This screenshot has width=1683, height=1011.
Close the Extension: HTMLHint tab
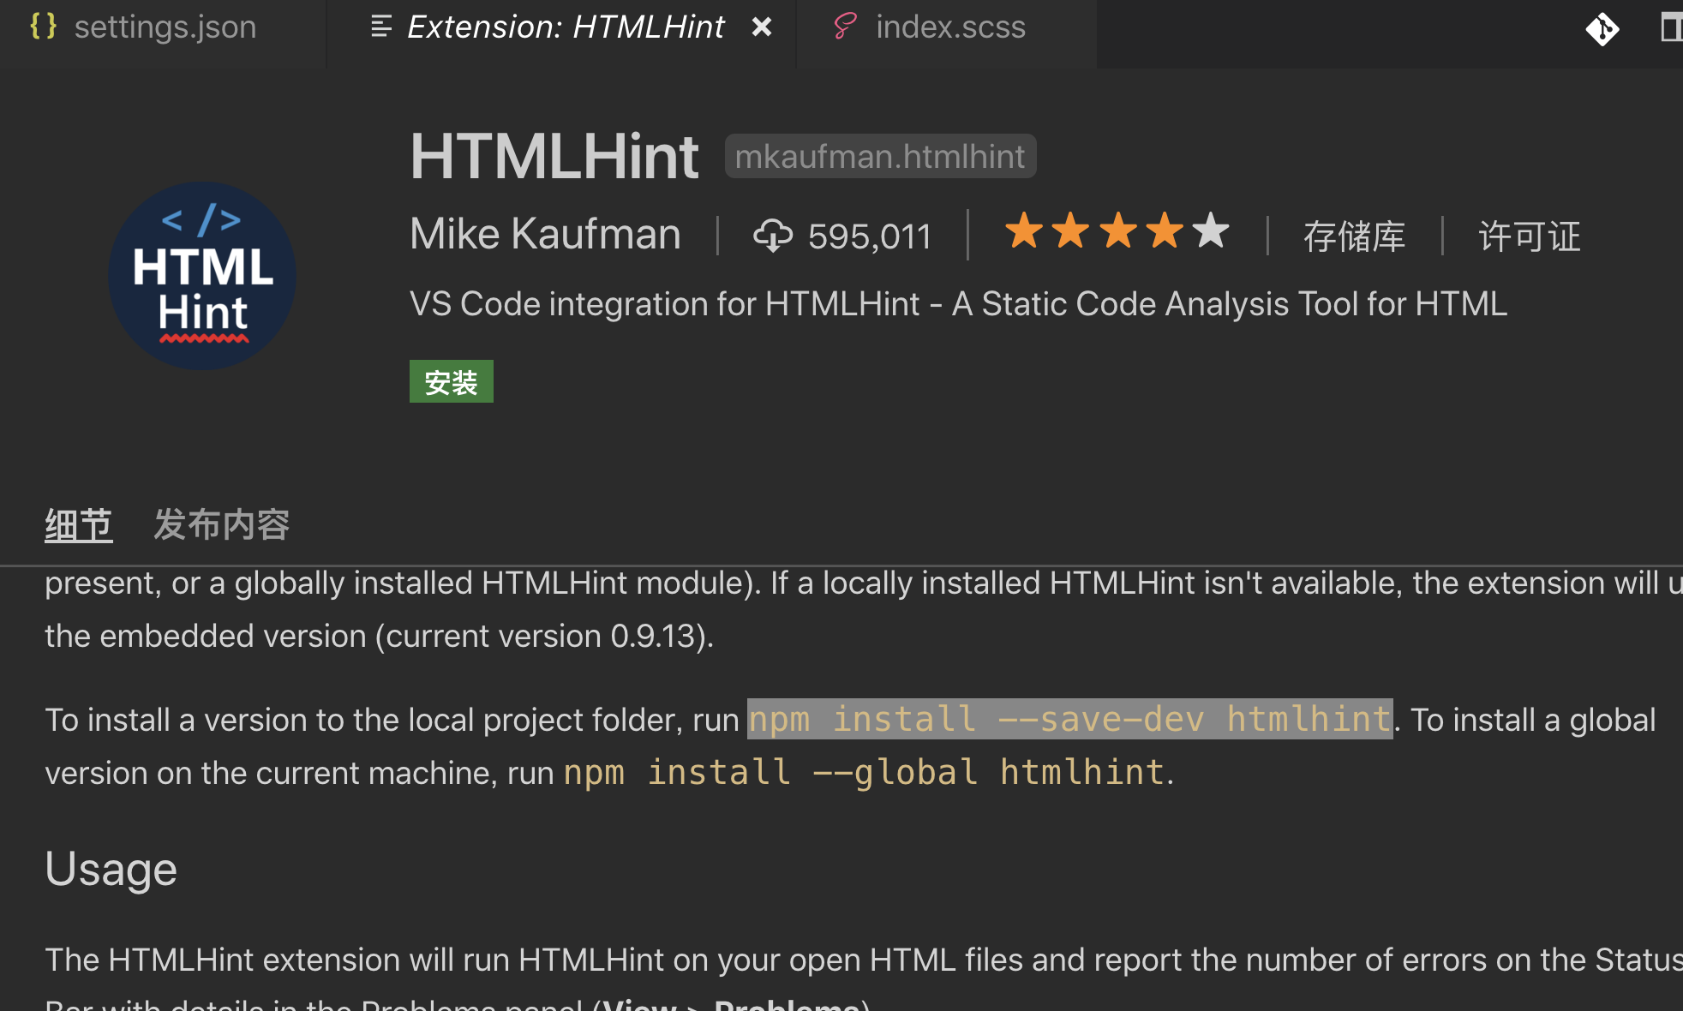click(762, 27)
